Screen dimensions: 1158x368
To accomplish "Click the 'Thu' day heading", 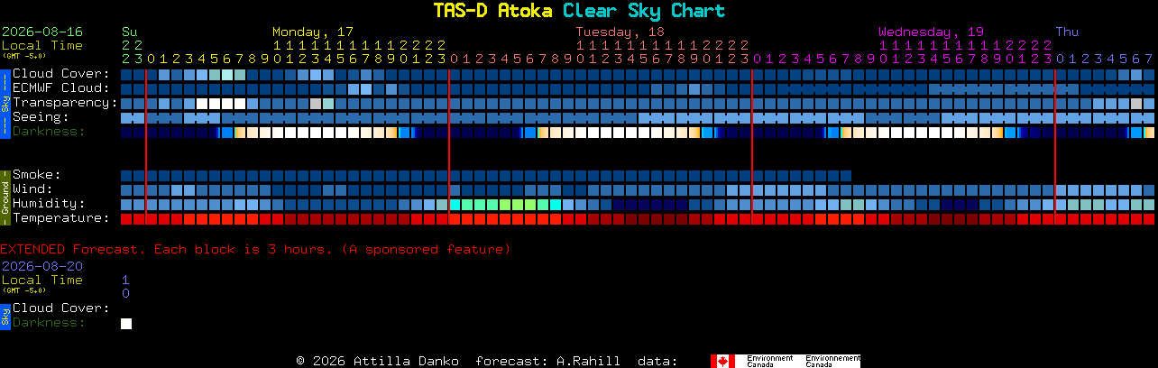I will 1067,32.
